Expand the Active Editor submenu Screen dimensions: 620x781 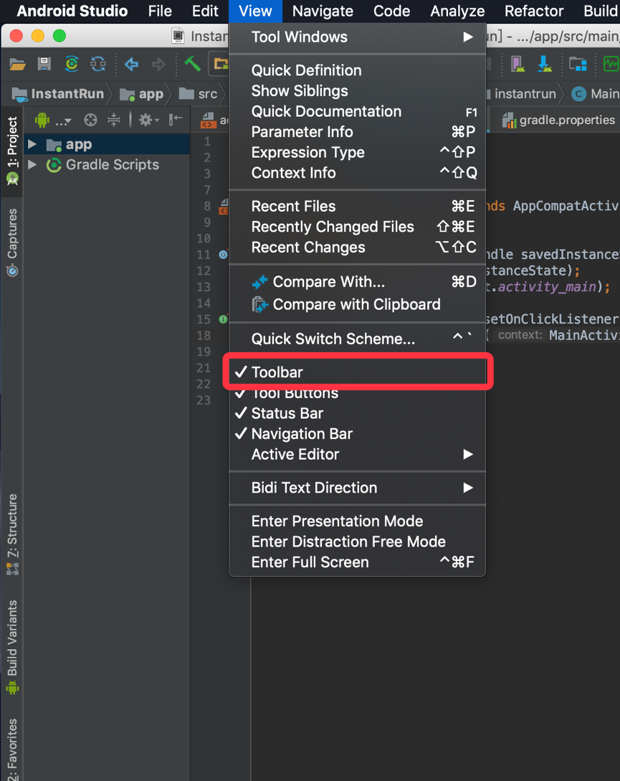pyautogui.click(x=357, y=454)
